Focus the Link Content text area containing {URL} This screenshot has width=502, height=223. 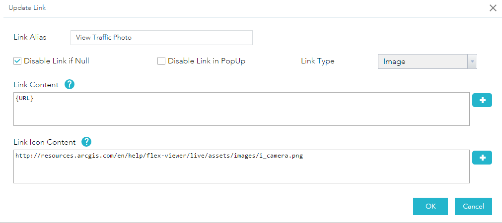[241, 109]
